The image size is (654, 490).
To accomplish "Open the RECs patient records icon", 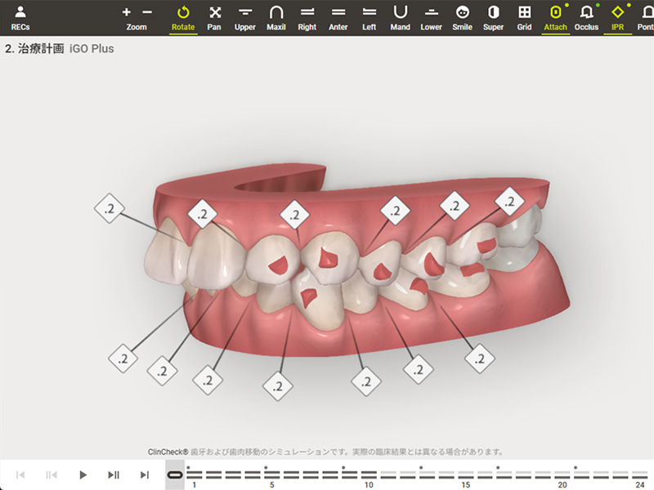I will pyautogui.click(x=20, y=17).
